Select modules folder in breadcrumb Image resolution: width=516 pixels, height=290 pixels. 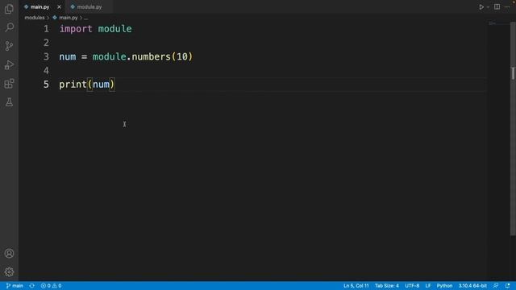click(x=35, y=18)
